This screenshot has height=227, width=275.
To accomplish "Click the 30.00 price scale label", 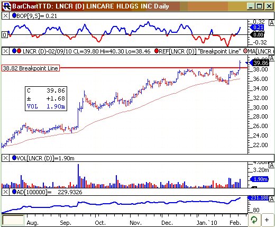I will pyautogui.click(x=260, y=107).
